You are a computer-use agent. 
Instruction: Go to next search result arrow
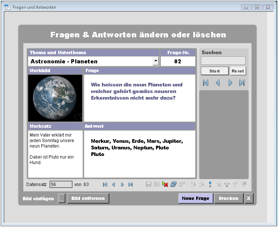[x=230, y=83]
